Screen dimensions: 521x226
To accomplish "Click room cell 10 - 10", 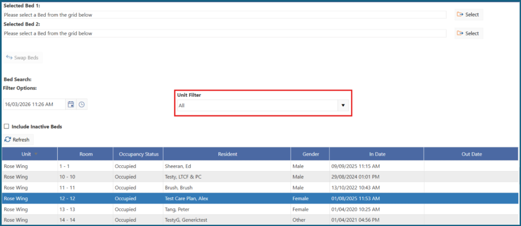I will tap(85, 177).
